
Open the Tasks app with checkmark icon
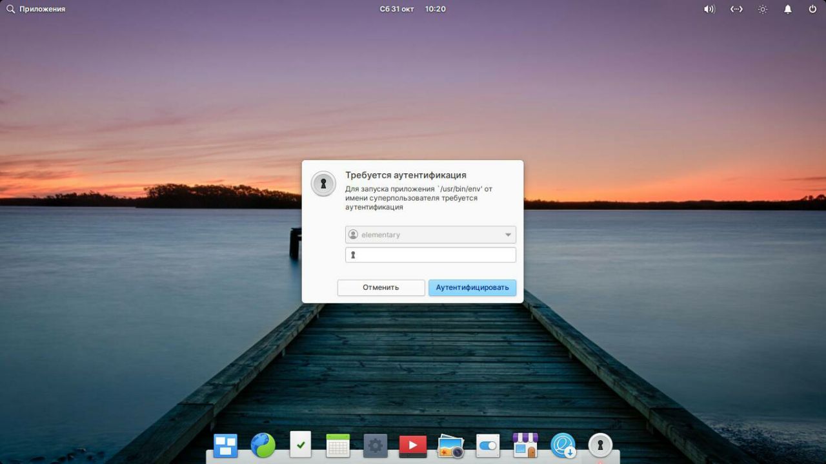(300, 445)
